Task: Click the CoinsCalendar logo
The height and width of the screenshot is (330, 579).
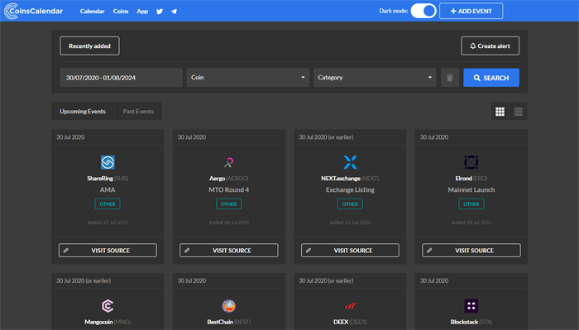Action: (34, 11)
